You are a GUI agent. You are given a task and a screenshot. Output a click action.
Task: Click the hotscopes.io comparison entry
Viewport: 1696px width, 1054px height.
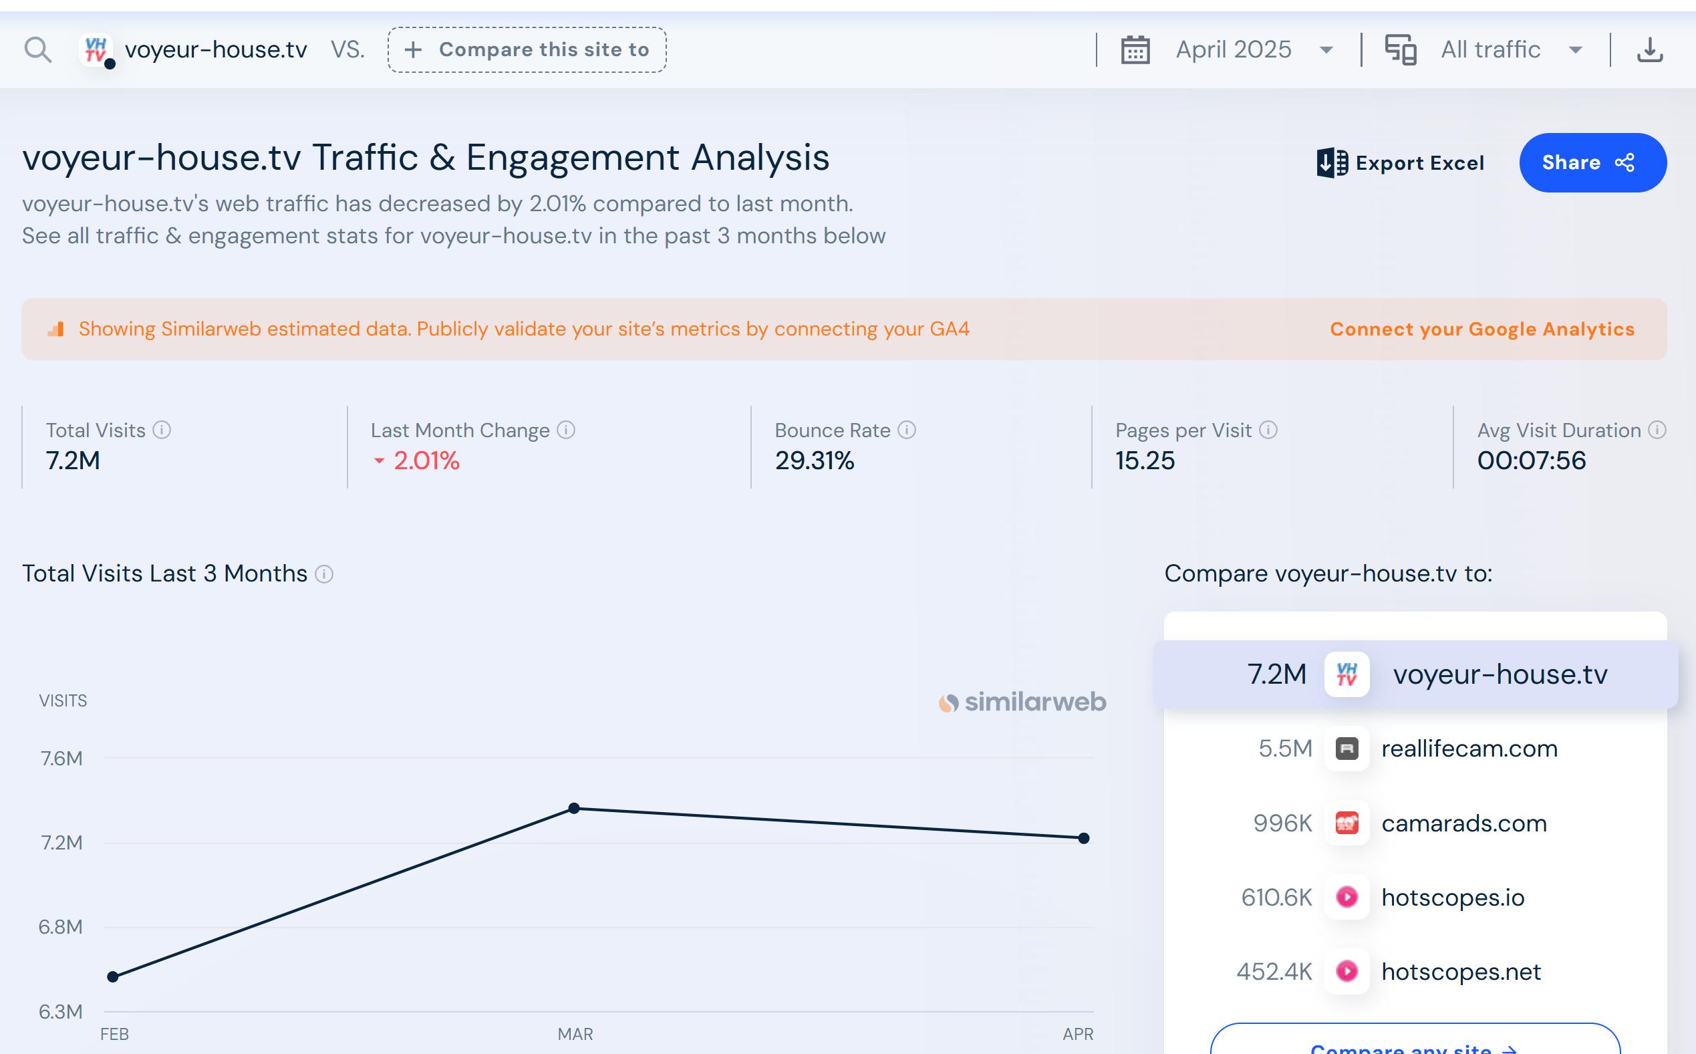tap(1452, 898)
